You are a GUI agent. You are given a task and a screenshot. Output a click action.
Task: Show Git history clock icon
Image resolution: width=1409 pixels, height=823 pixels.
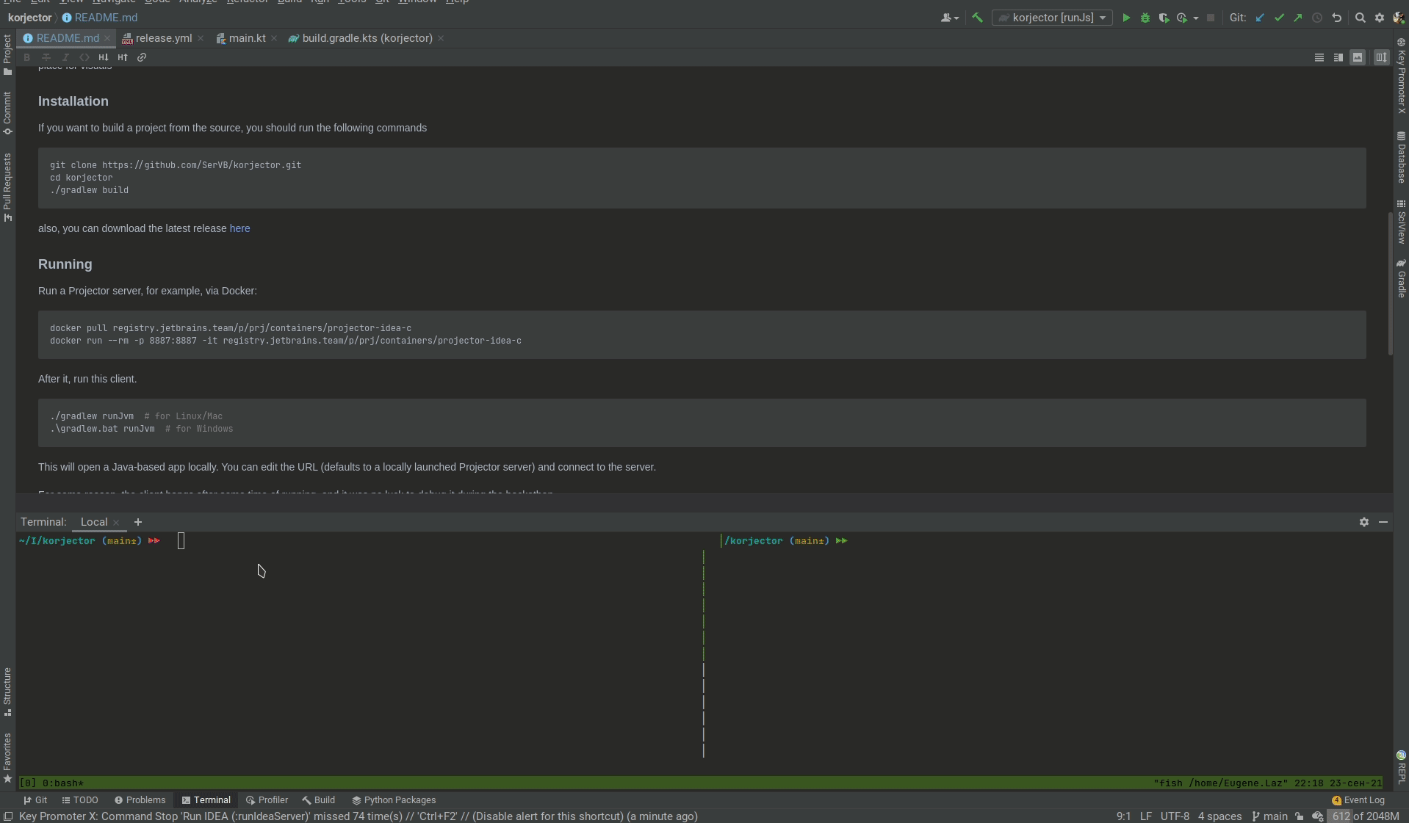(1317, 18)
